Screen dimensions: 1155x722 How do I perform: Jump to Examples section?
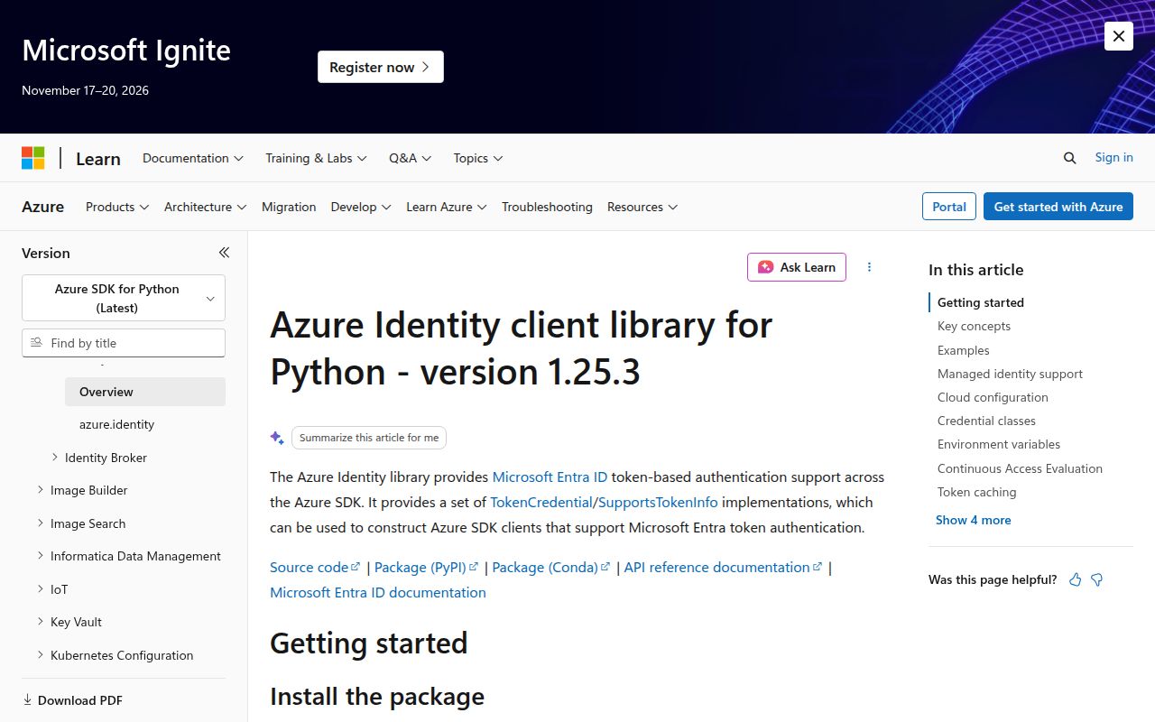964,350
